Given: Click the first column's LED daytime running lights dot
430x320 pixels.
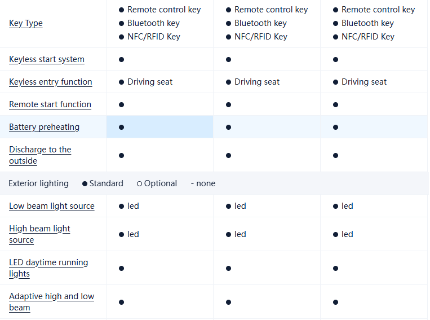Looking at the screenshot, I should point(121,268).
